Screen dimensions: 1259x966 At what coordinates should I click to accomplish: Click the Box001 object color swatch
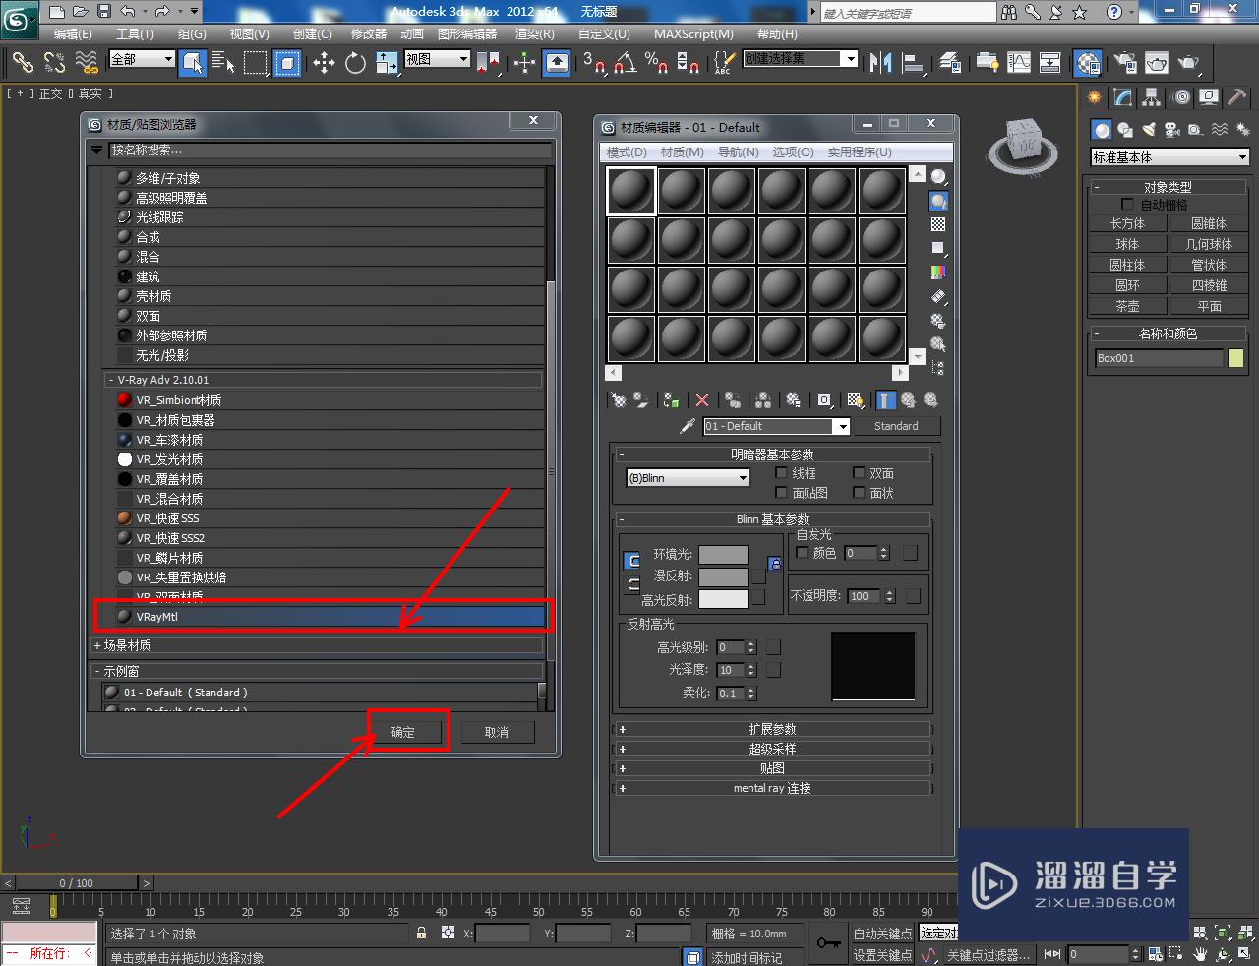[1235, 358]
